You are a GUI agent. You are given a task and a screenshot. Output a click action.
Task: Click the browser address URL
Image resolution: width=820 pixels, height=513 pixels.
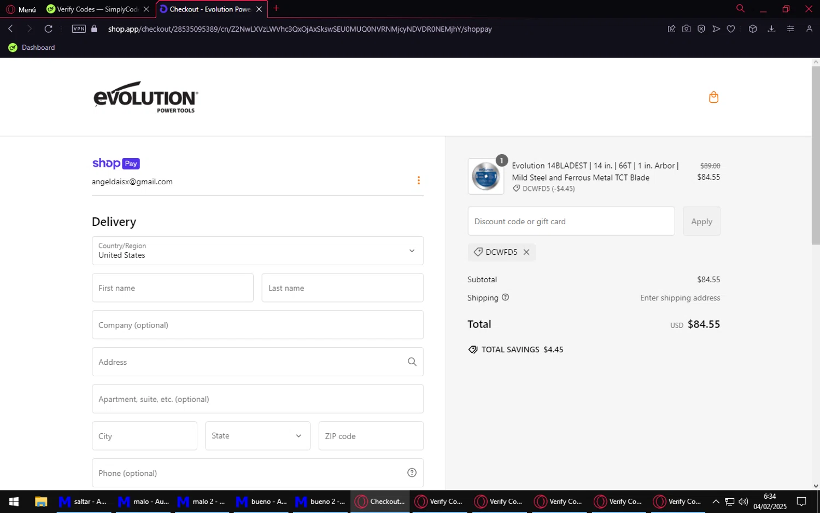coord(300,29)
